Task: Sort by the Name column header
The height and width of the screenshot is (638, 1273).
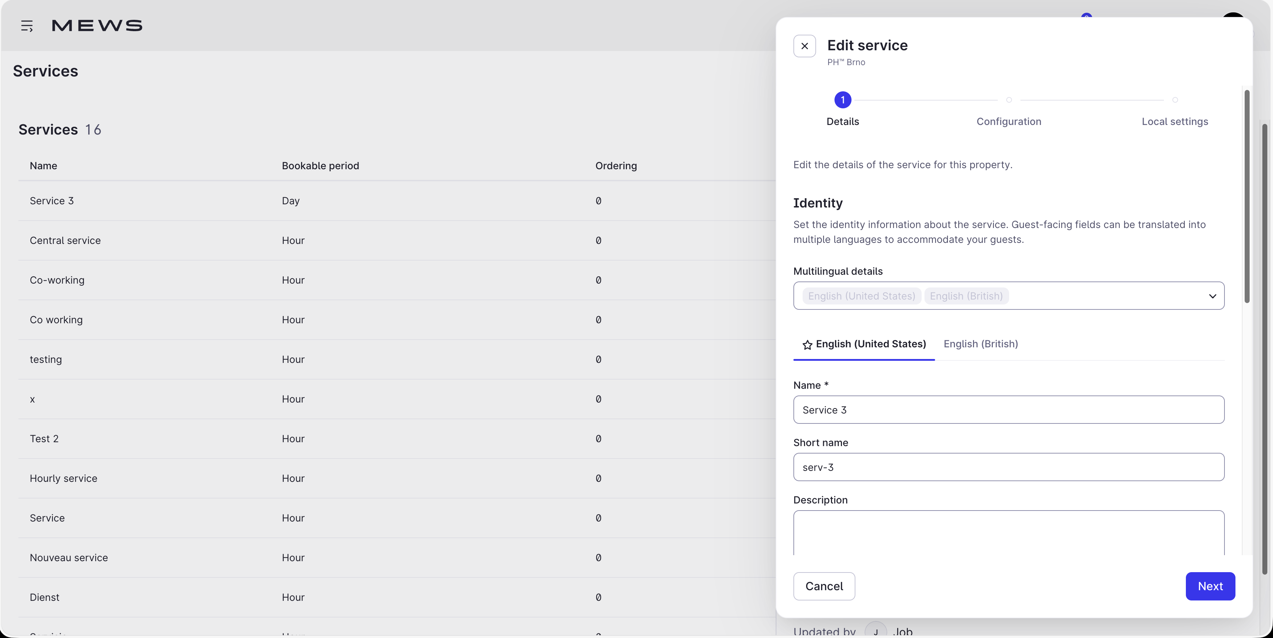Action: [x=44, y=166]
